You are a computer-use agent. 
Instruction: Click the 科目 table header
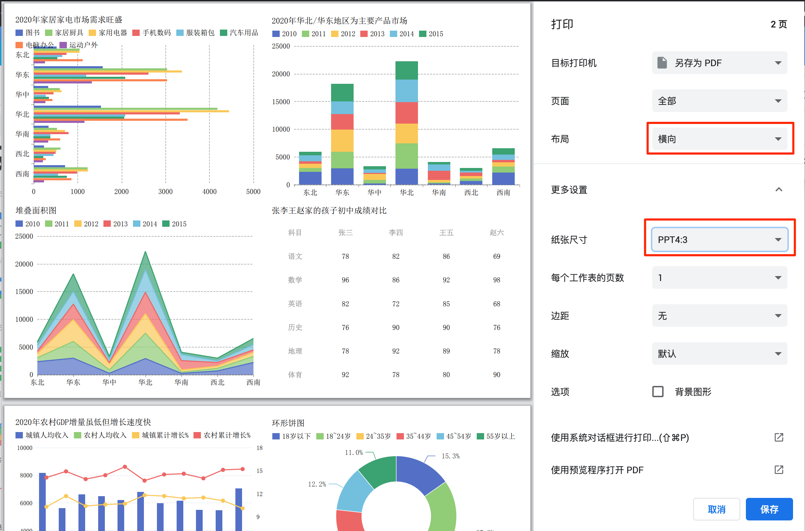[x=295, y=233]
